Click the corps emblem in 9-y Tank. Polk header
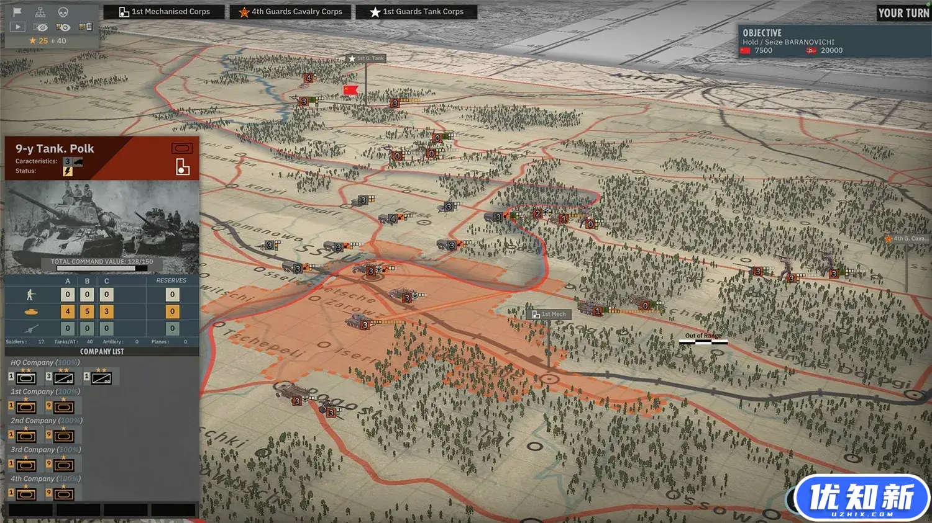The image size is (932, 523). 183,167
